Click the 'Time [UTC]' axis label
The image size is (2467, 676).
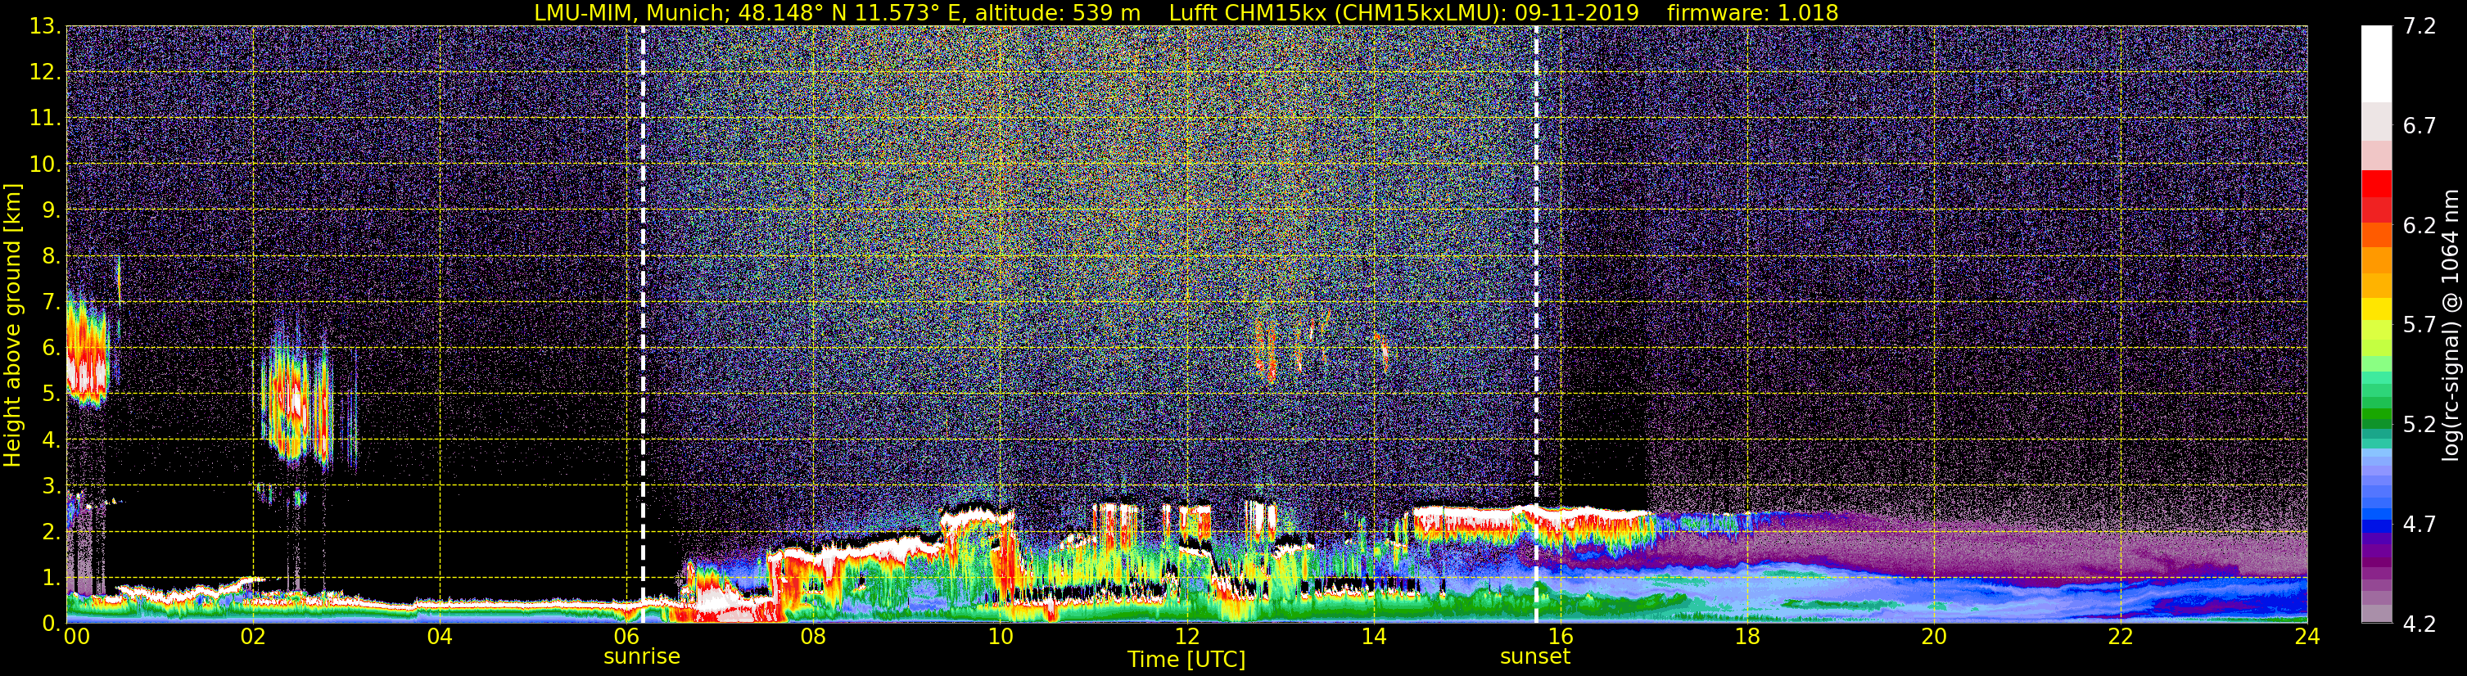tap(1186, 659)
